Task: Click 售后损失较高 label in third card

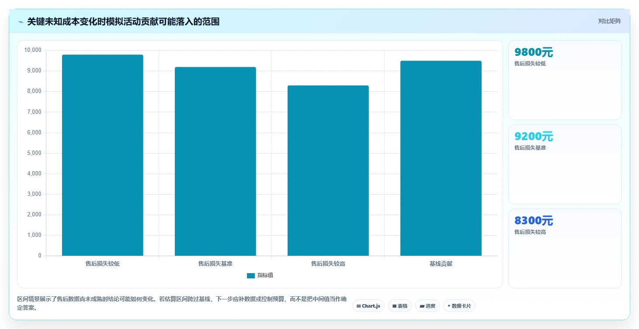Action: 530,232
